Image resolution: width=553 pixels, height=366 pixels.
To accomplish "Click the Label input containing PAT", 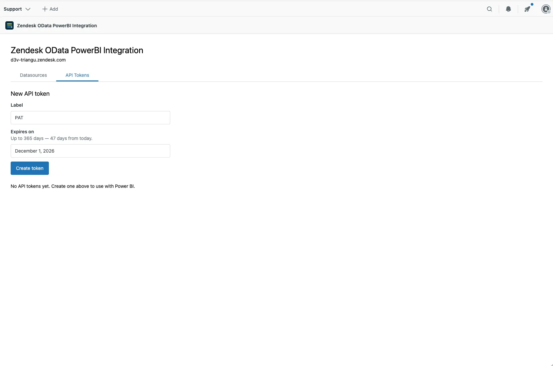I will tap(90, 118).
